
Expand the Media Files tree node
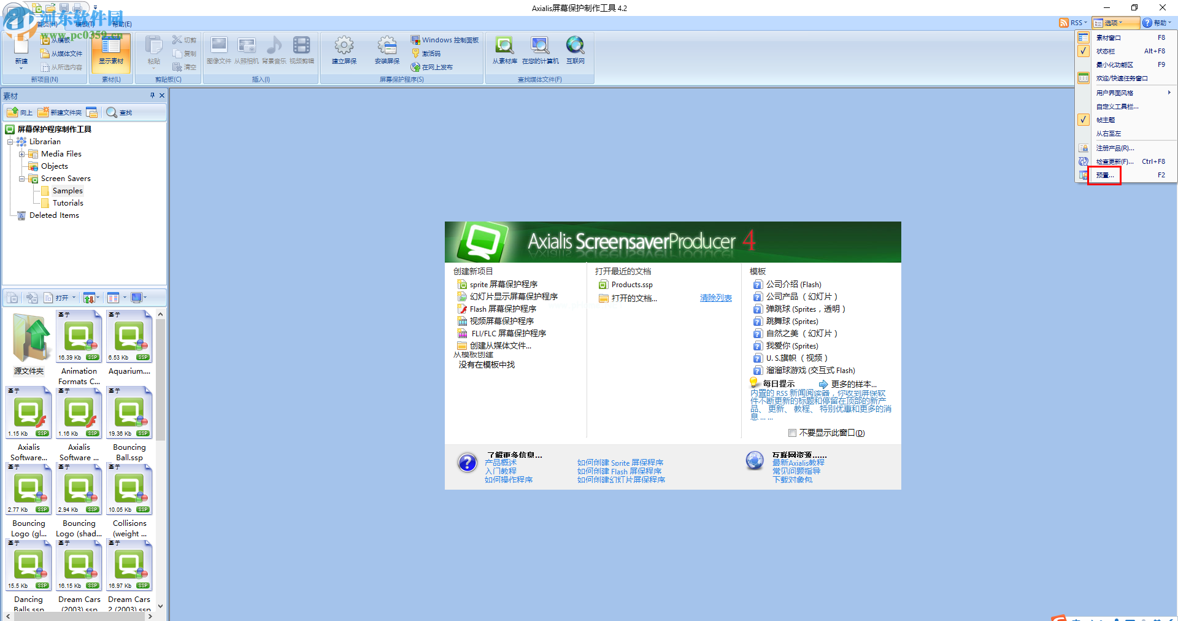(x=21, y=154)
